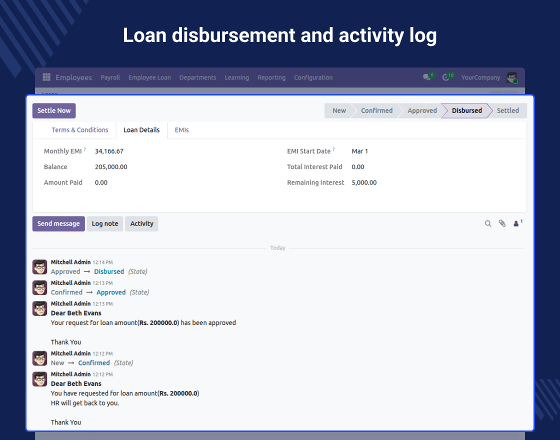Image resolution: width=560 pixels, height=440 pixels.
Task: Click avatar beside Approved to Disbursed message
Action: click(39, 267)
